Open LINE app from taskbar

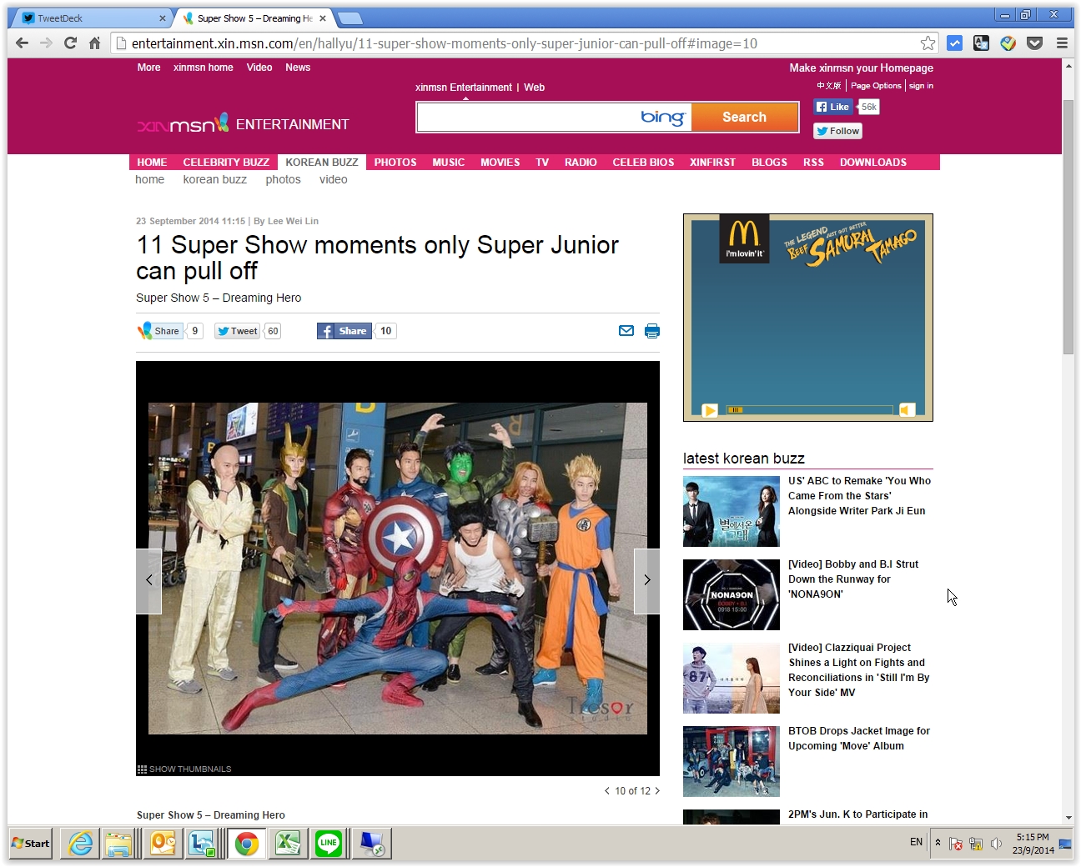[329, 844]
